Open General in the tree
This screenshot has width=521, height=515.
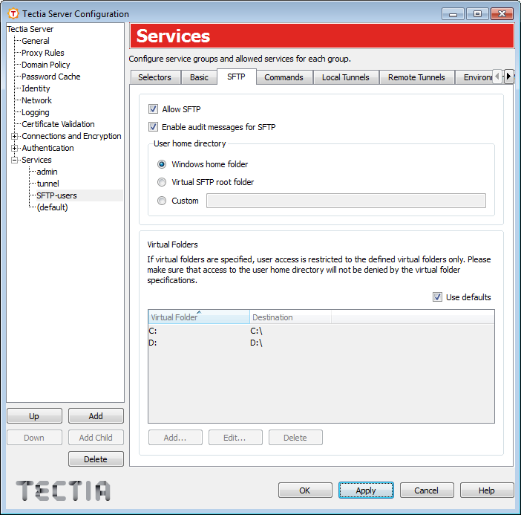click(x=35, y=41)
